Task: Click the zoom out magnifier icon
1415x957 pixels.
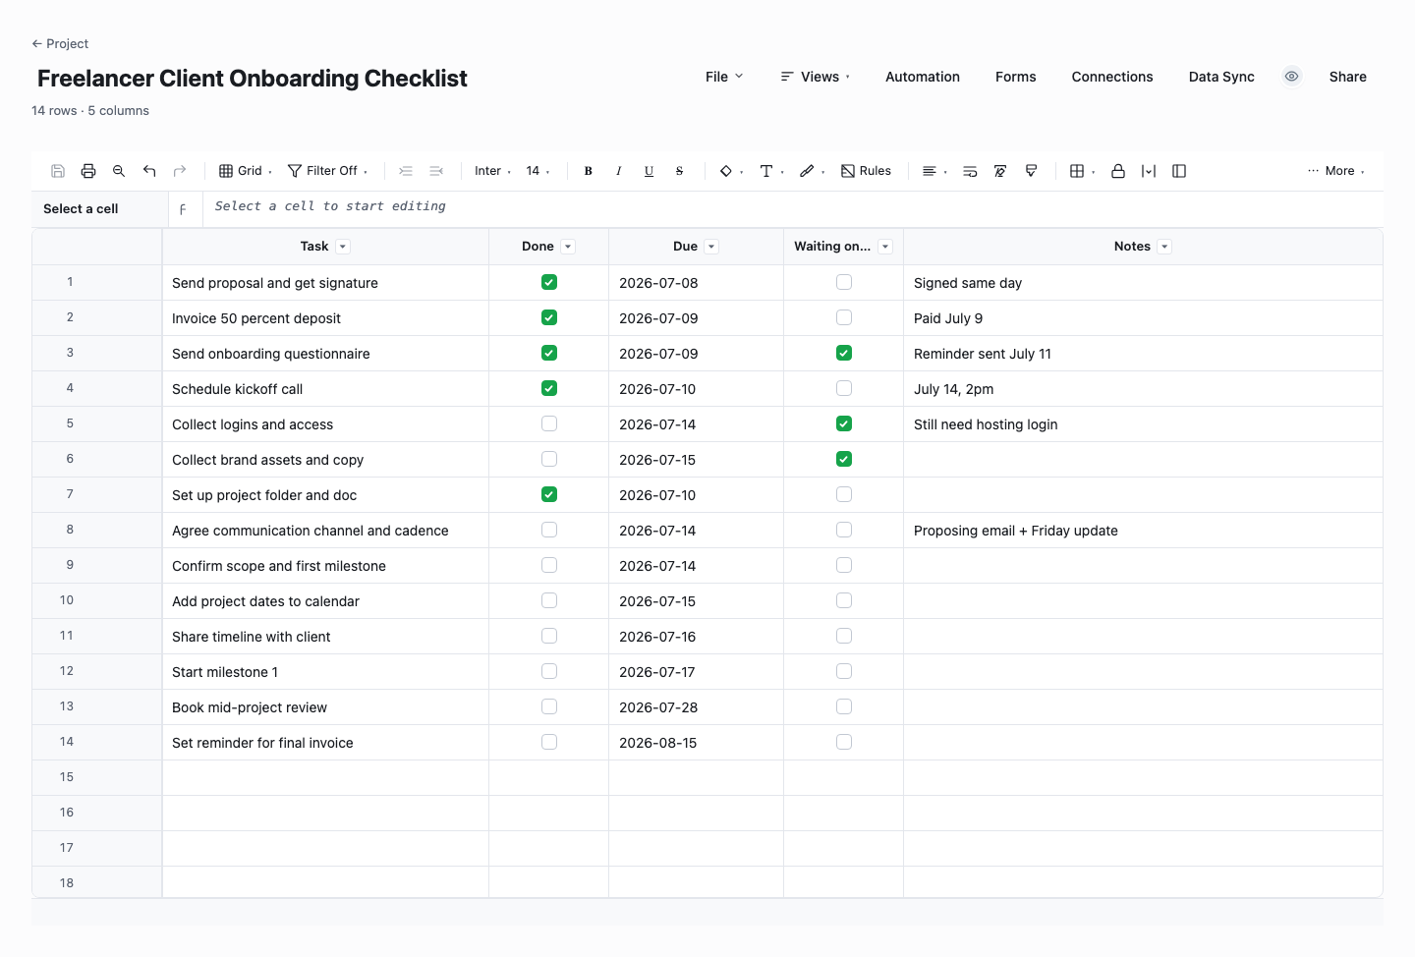Action: tap(119, 171)
